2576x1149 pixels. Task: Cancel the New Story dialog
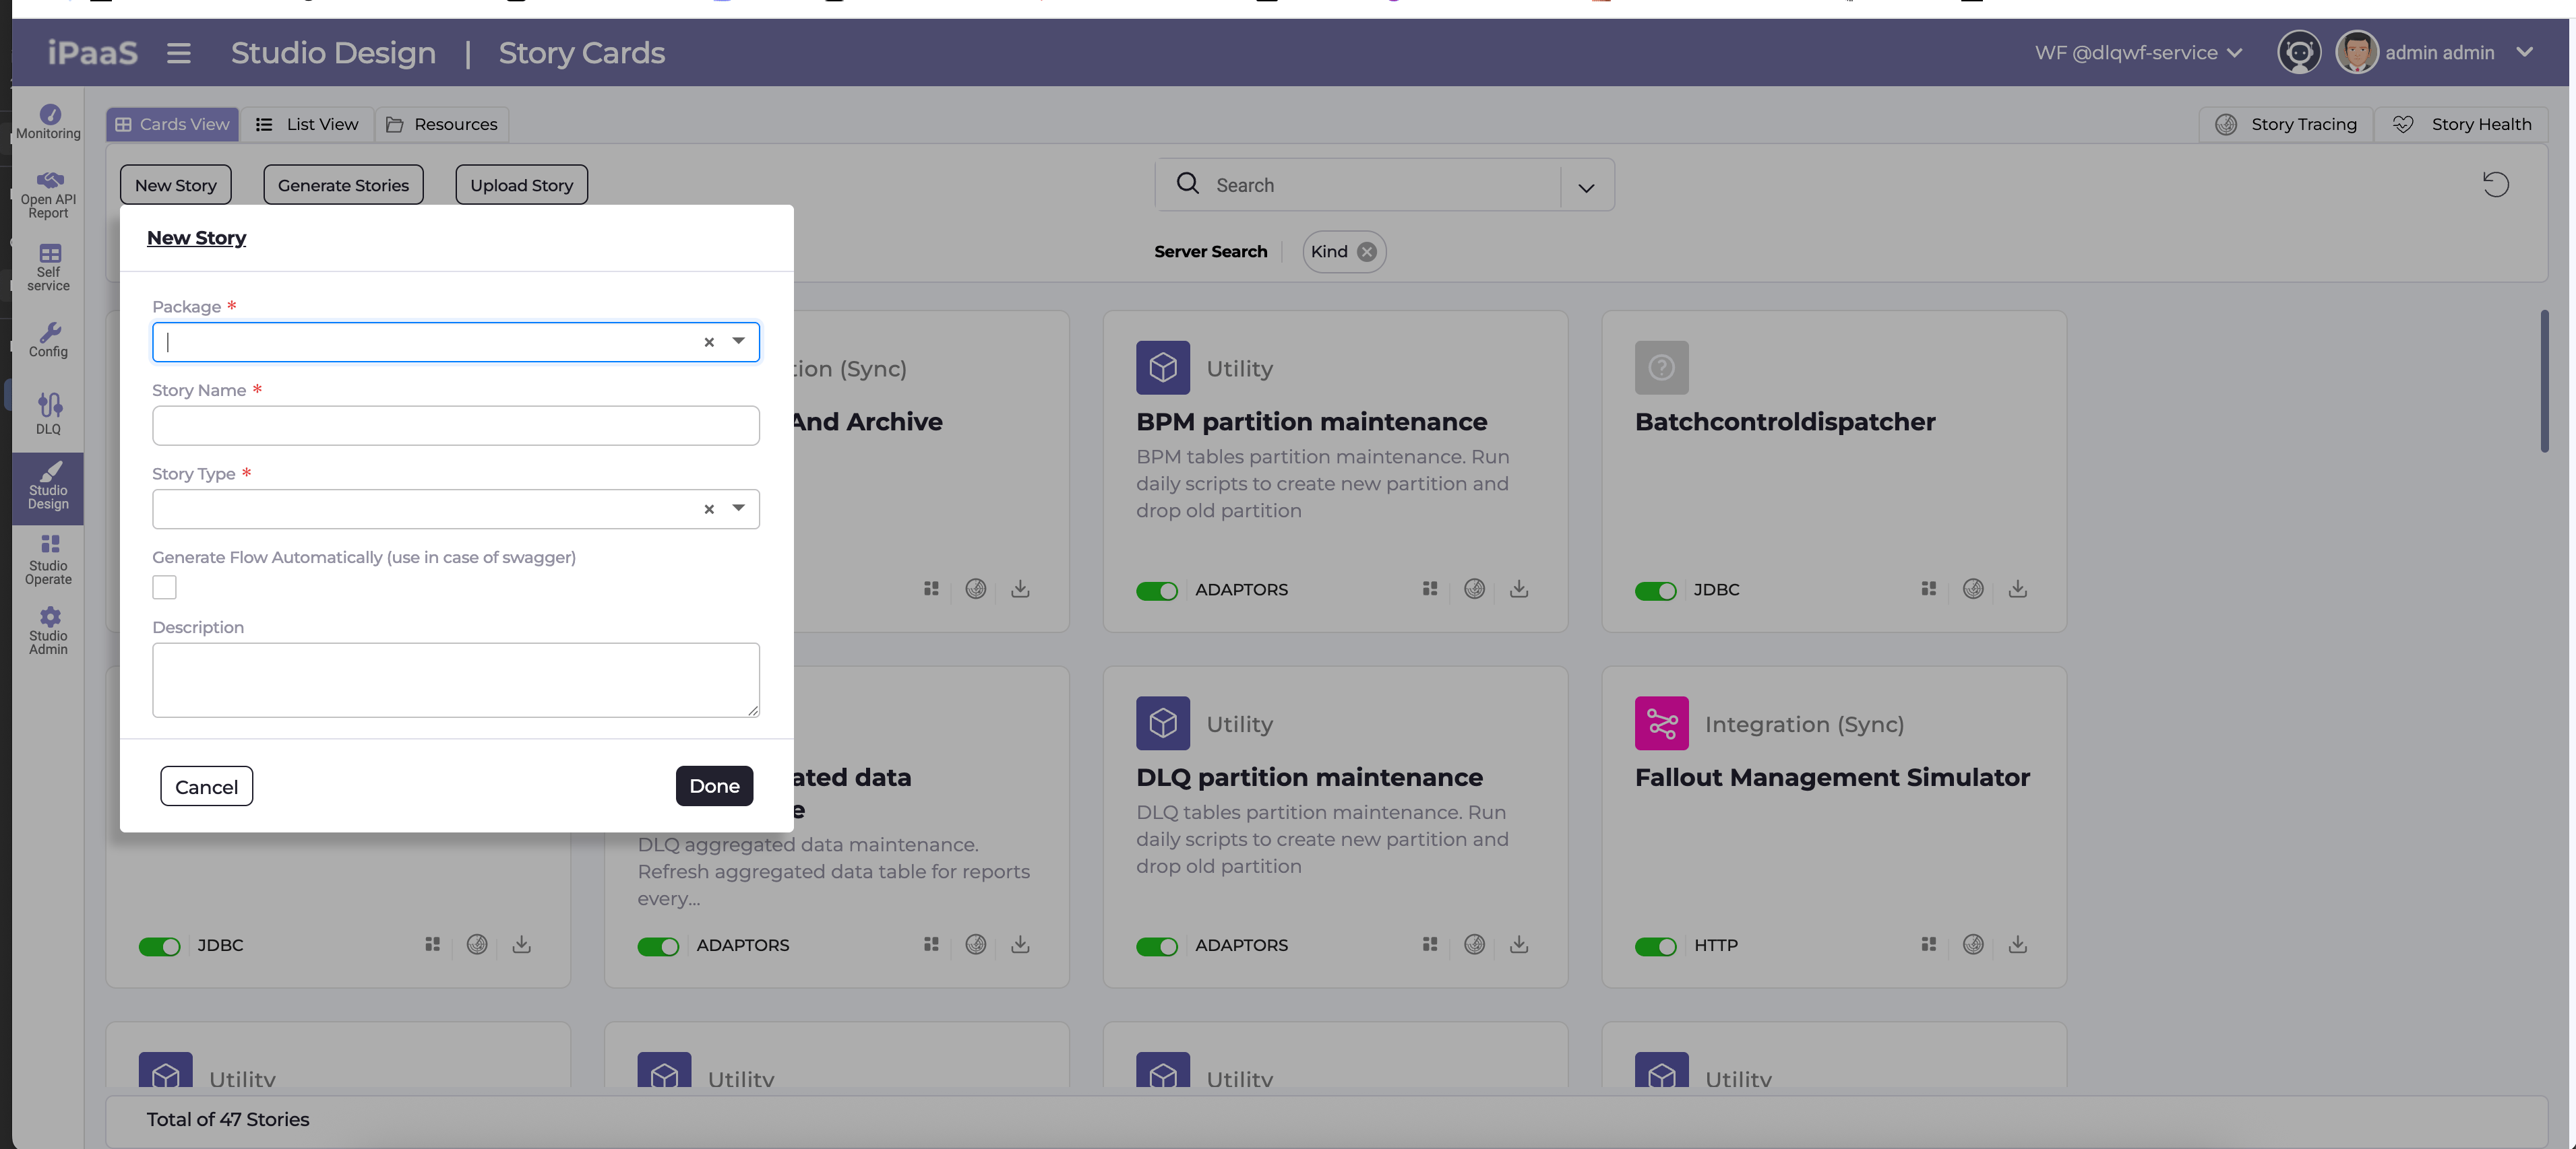pos(206,786)
